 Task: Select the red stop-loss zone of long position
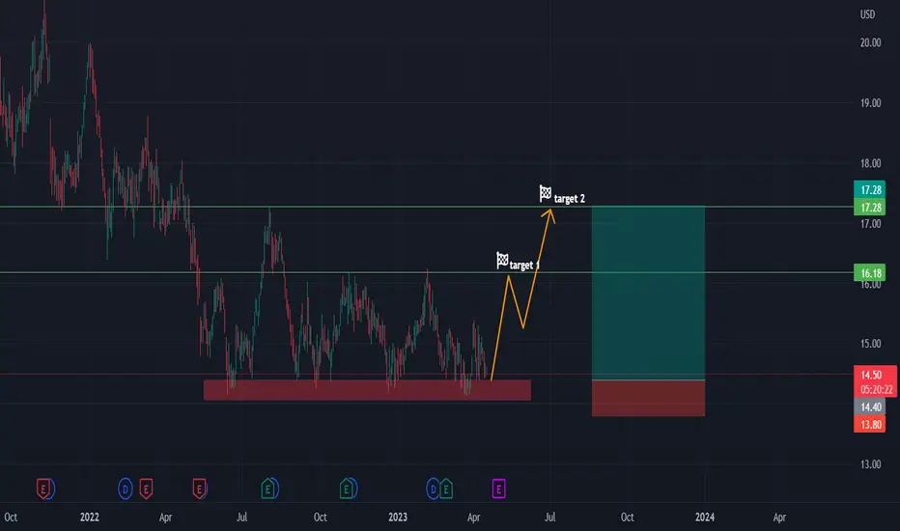648,398
